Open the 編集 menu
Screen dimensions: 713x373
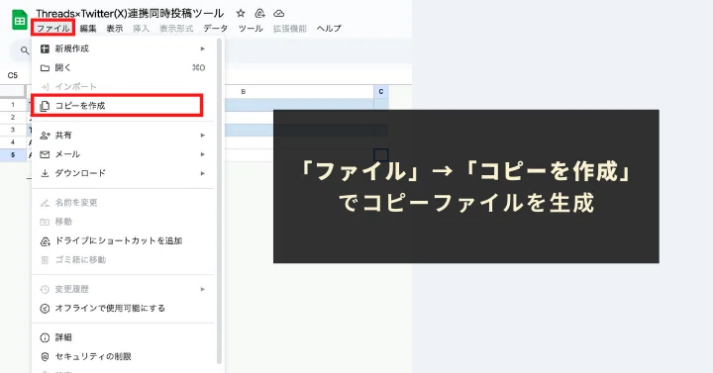[88, 28]
